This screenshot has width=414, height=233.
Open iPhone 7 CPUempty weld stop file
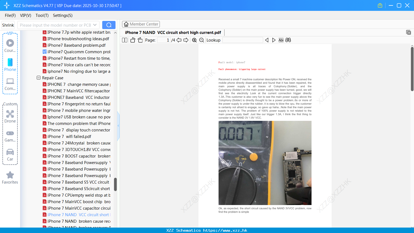pos(76,195)
